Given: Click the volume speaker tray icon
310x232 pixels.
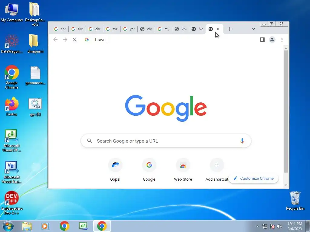Looking at the screenshot, I should point(279,226).
